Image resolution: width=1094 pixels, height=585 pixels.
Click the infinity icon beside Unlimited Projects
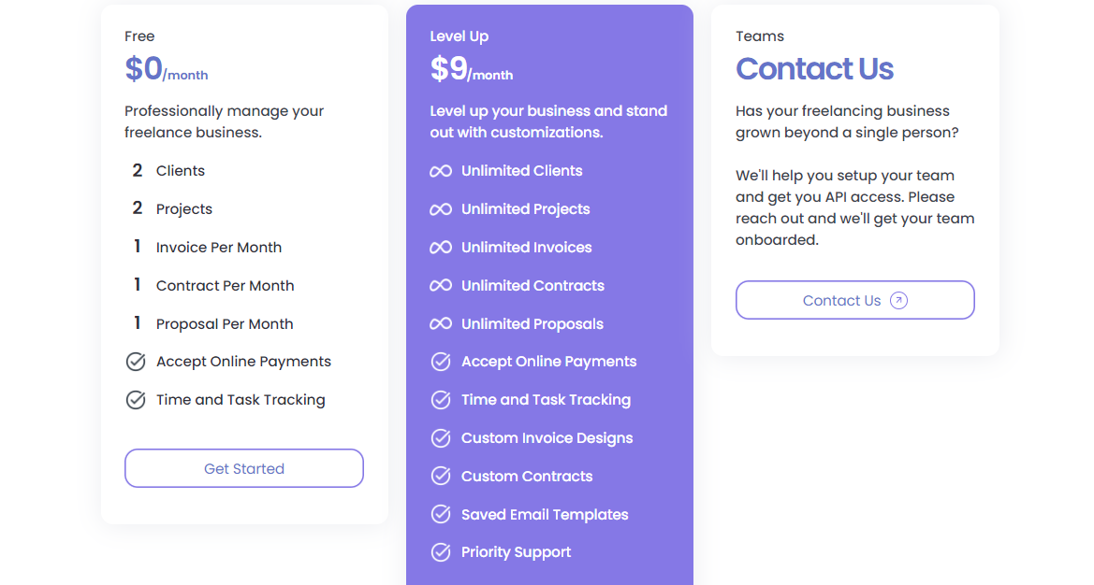click(x=440, y=208)
